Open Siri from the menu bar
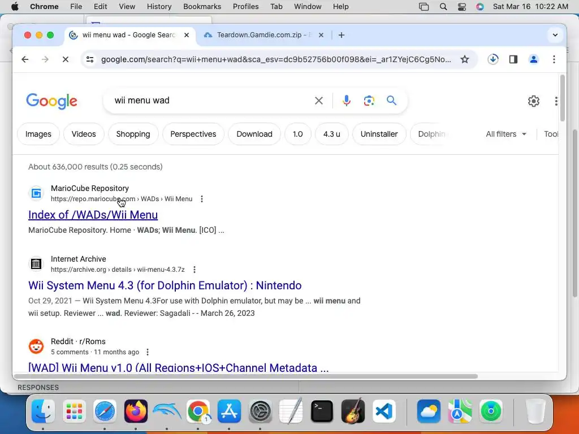The height and width of the screenshot is (434, 579). [x=479, y=7]
